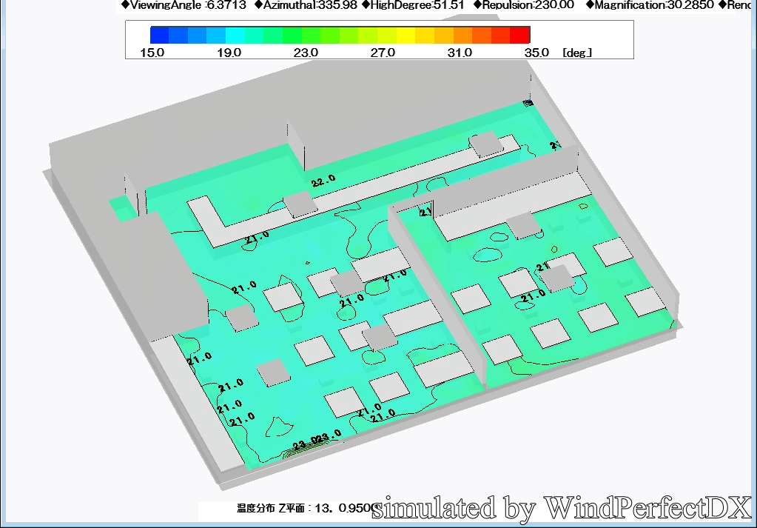This screenshot has height=528, width=757.
Task: Click the 23.0 legend scale label
Action: (x=306, y=53)
